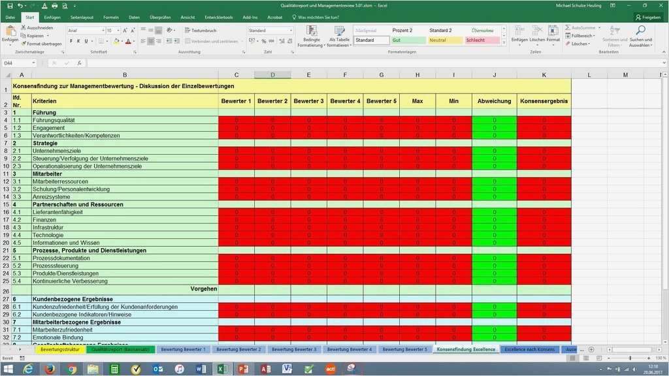Image resolution: width=669 pixels, height=376 pixels.
Task: Switch to Ansicht ribbon tab
Action: click(188, 18)
